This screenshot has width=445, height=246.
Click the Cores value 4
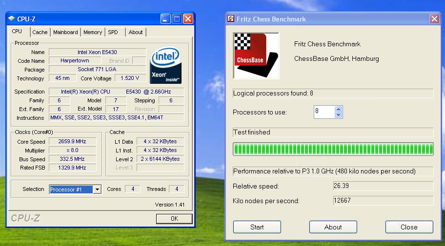click(x=133, y=189)
